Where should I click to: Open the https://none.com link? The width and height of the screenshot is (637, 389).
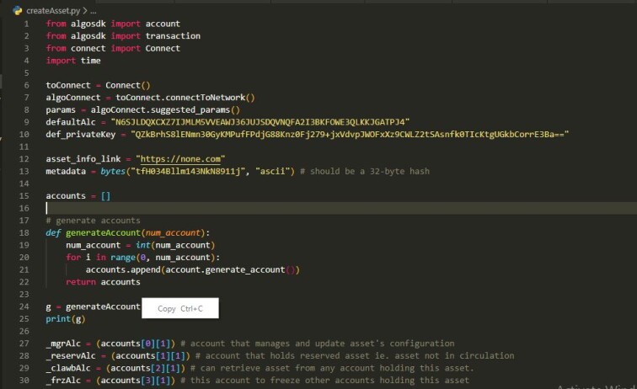[181, 159]
